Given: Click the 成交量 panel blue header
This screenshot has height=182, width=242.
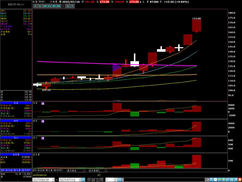Looking at the screenshot, I should coord(16,154).
